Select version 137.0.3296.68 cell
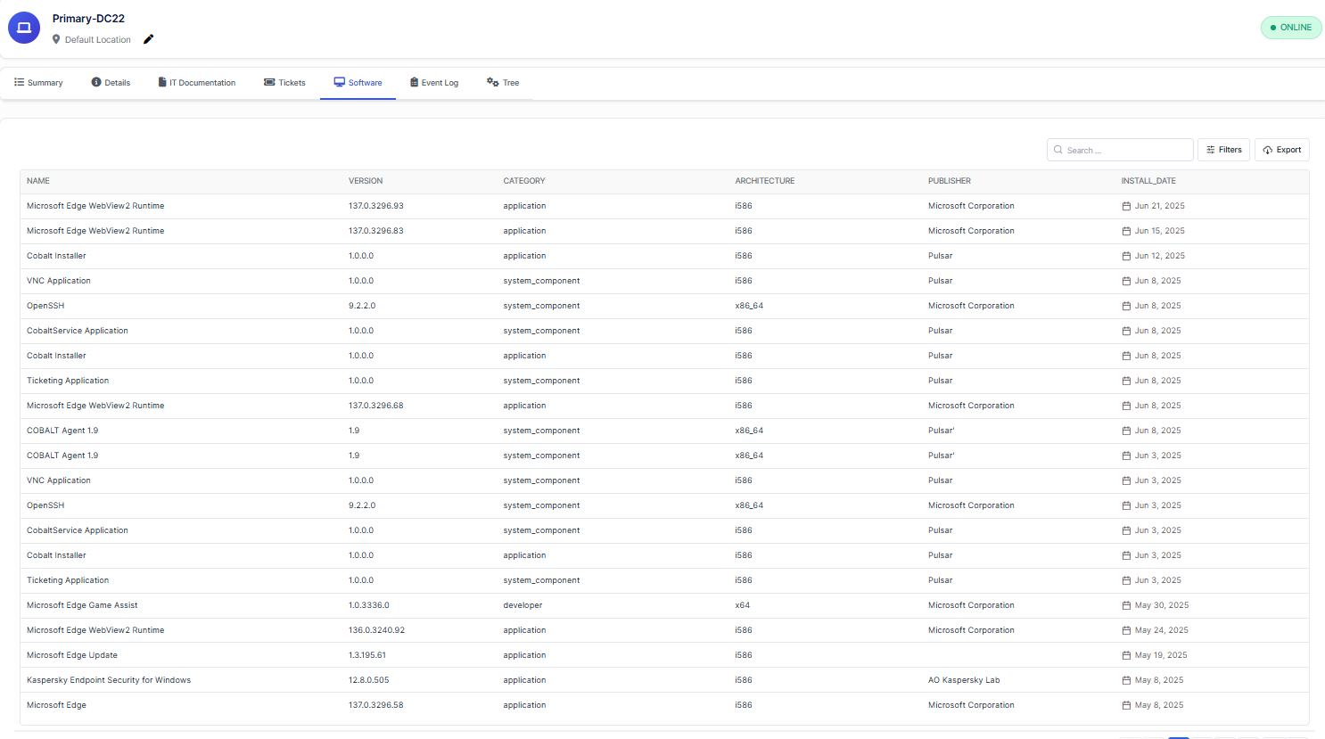1325x739 pixels. point(376,406)
